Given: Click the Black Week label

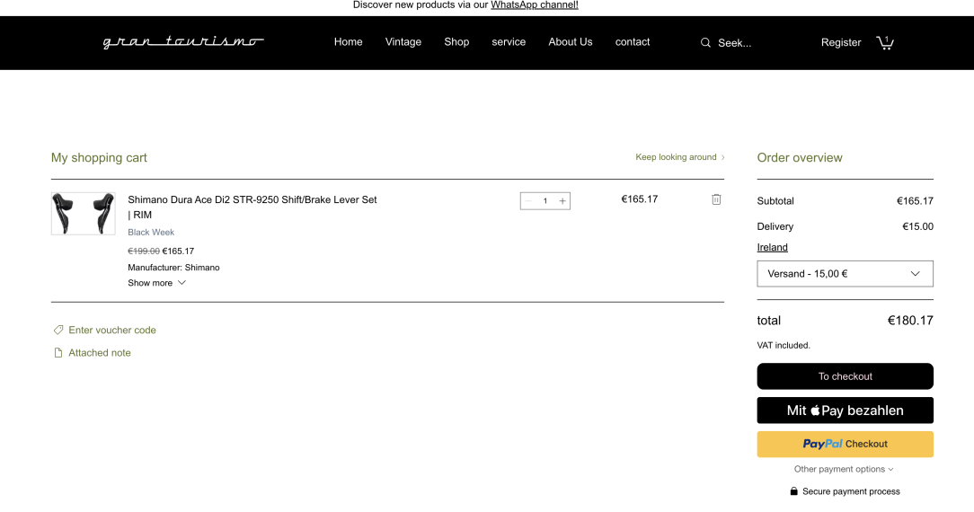Looking at the screenshot, I should [151, 232].
